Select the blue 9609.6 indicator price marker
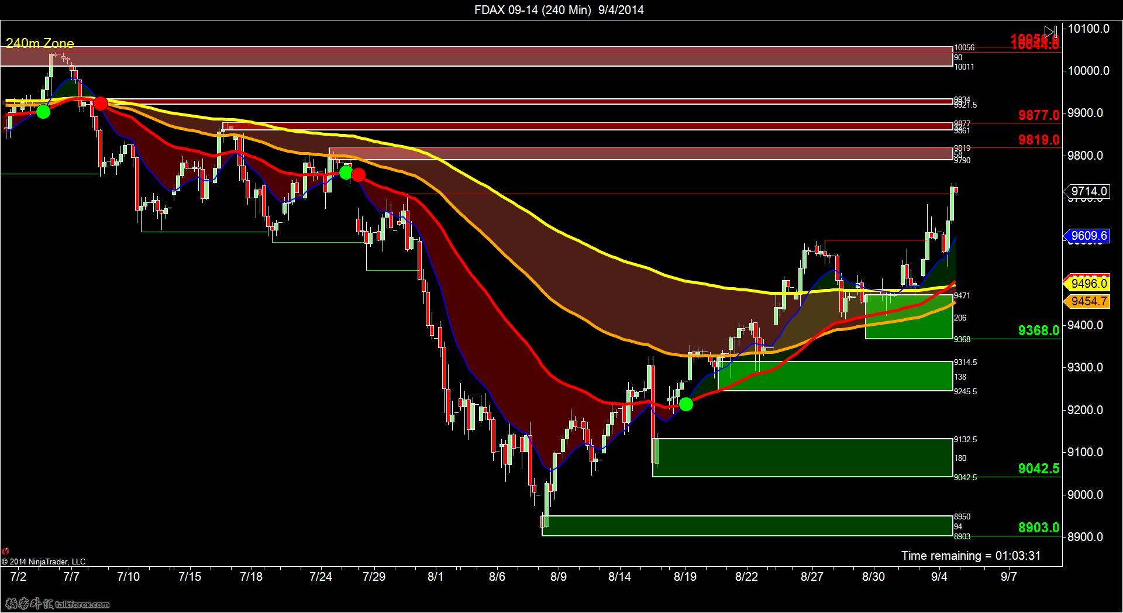Viewport: 1123px width, 613px height. 1086,236
